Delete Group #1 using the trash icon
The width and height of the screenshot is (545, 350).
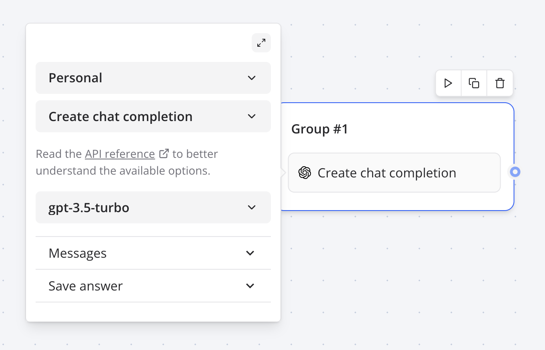pyautogui.click(x=499, y=83)
